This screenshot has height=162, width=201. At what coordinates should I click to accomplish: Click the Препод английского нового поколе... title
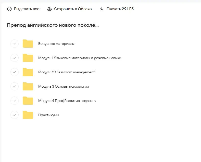click(53, 25)
